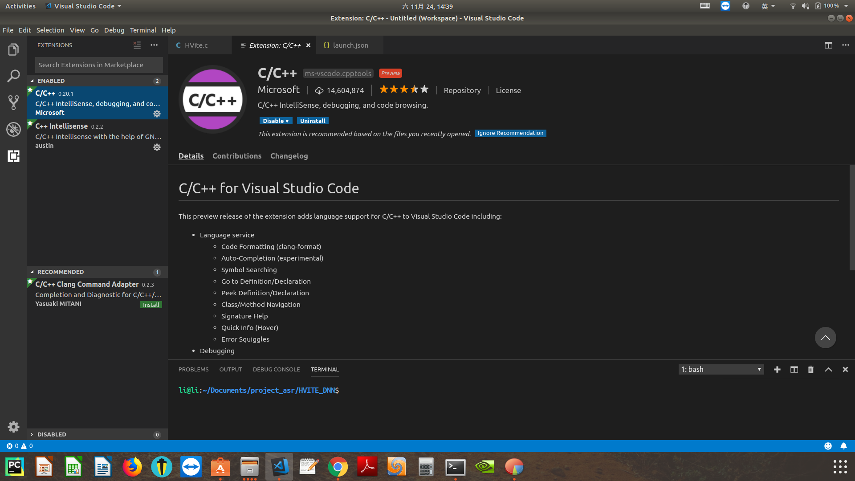Collapse the ENABLED extensions section
The width and height of the screenshot is (855, 481).
(x=32, y=81)
